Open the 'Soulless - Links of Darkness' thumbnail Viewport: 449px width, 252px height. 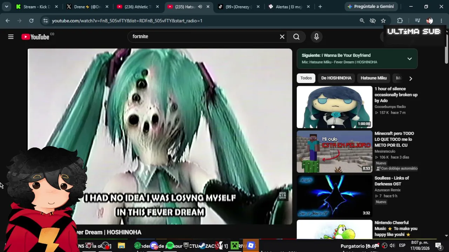click(x=334, y=196)
